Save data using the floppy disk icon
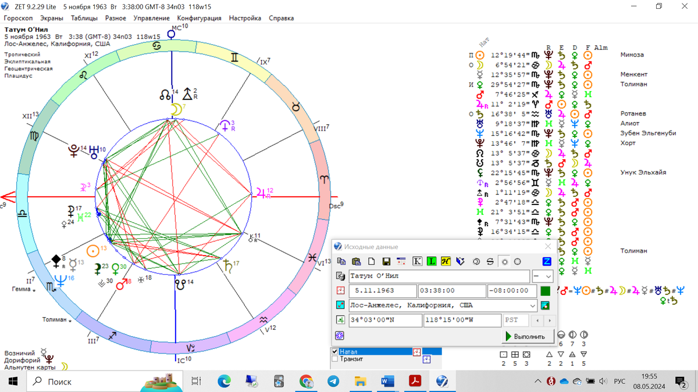 (386, 262)
